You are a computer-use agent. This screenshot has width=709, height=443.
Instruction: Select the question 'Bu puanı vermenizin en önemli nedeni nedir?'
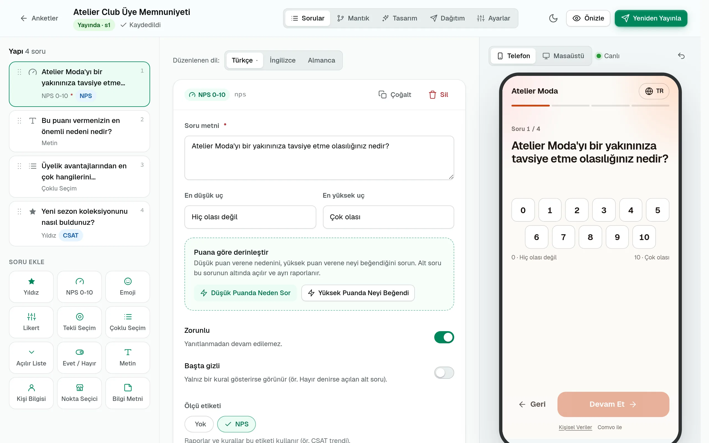[x=79, y=131]
